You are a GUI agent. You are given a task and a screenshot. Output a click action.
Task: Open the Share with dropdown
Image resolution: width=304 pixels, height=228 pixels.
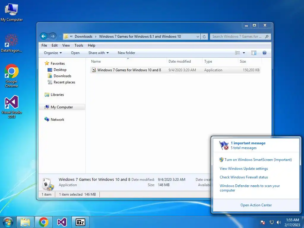(99, 53)
